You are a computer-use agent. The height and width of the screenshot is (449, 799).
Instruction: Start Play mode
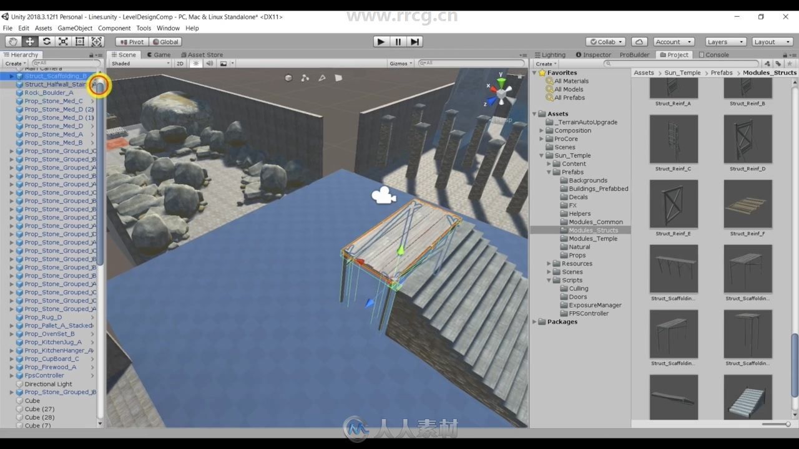click(x=381, y=42)
